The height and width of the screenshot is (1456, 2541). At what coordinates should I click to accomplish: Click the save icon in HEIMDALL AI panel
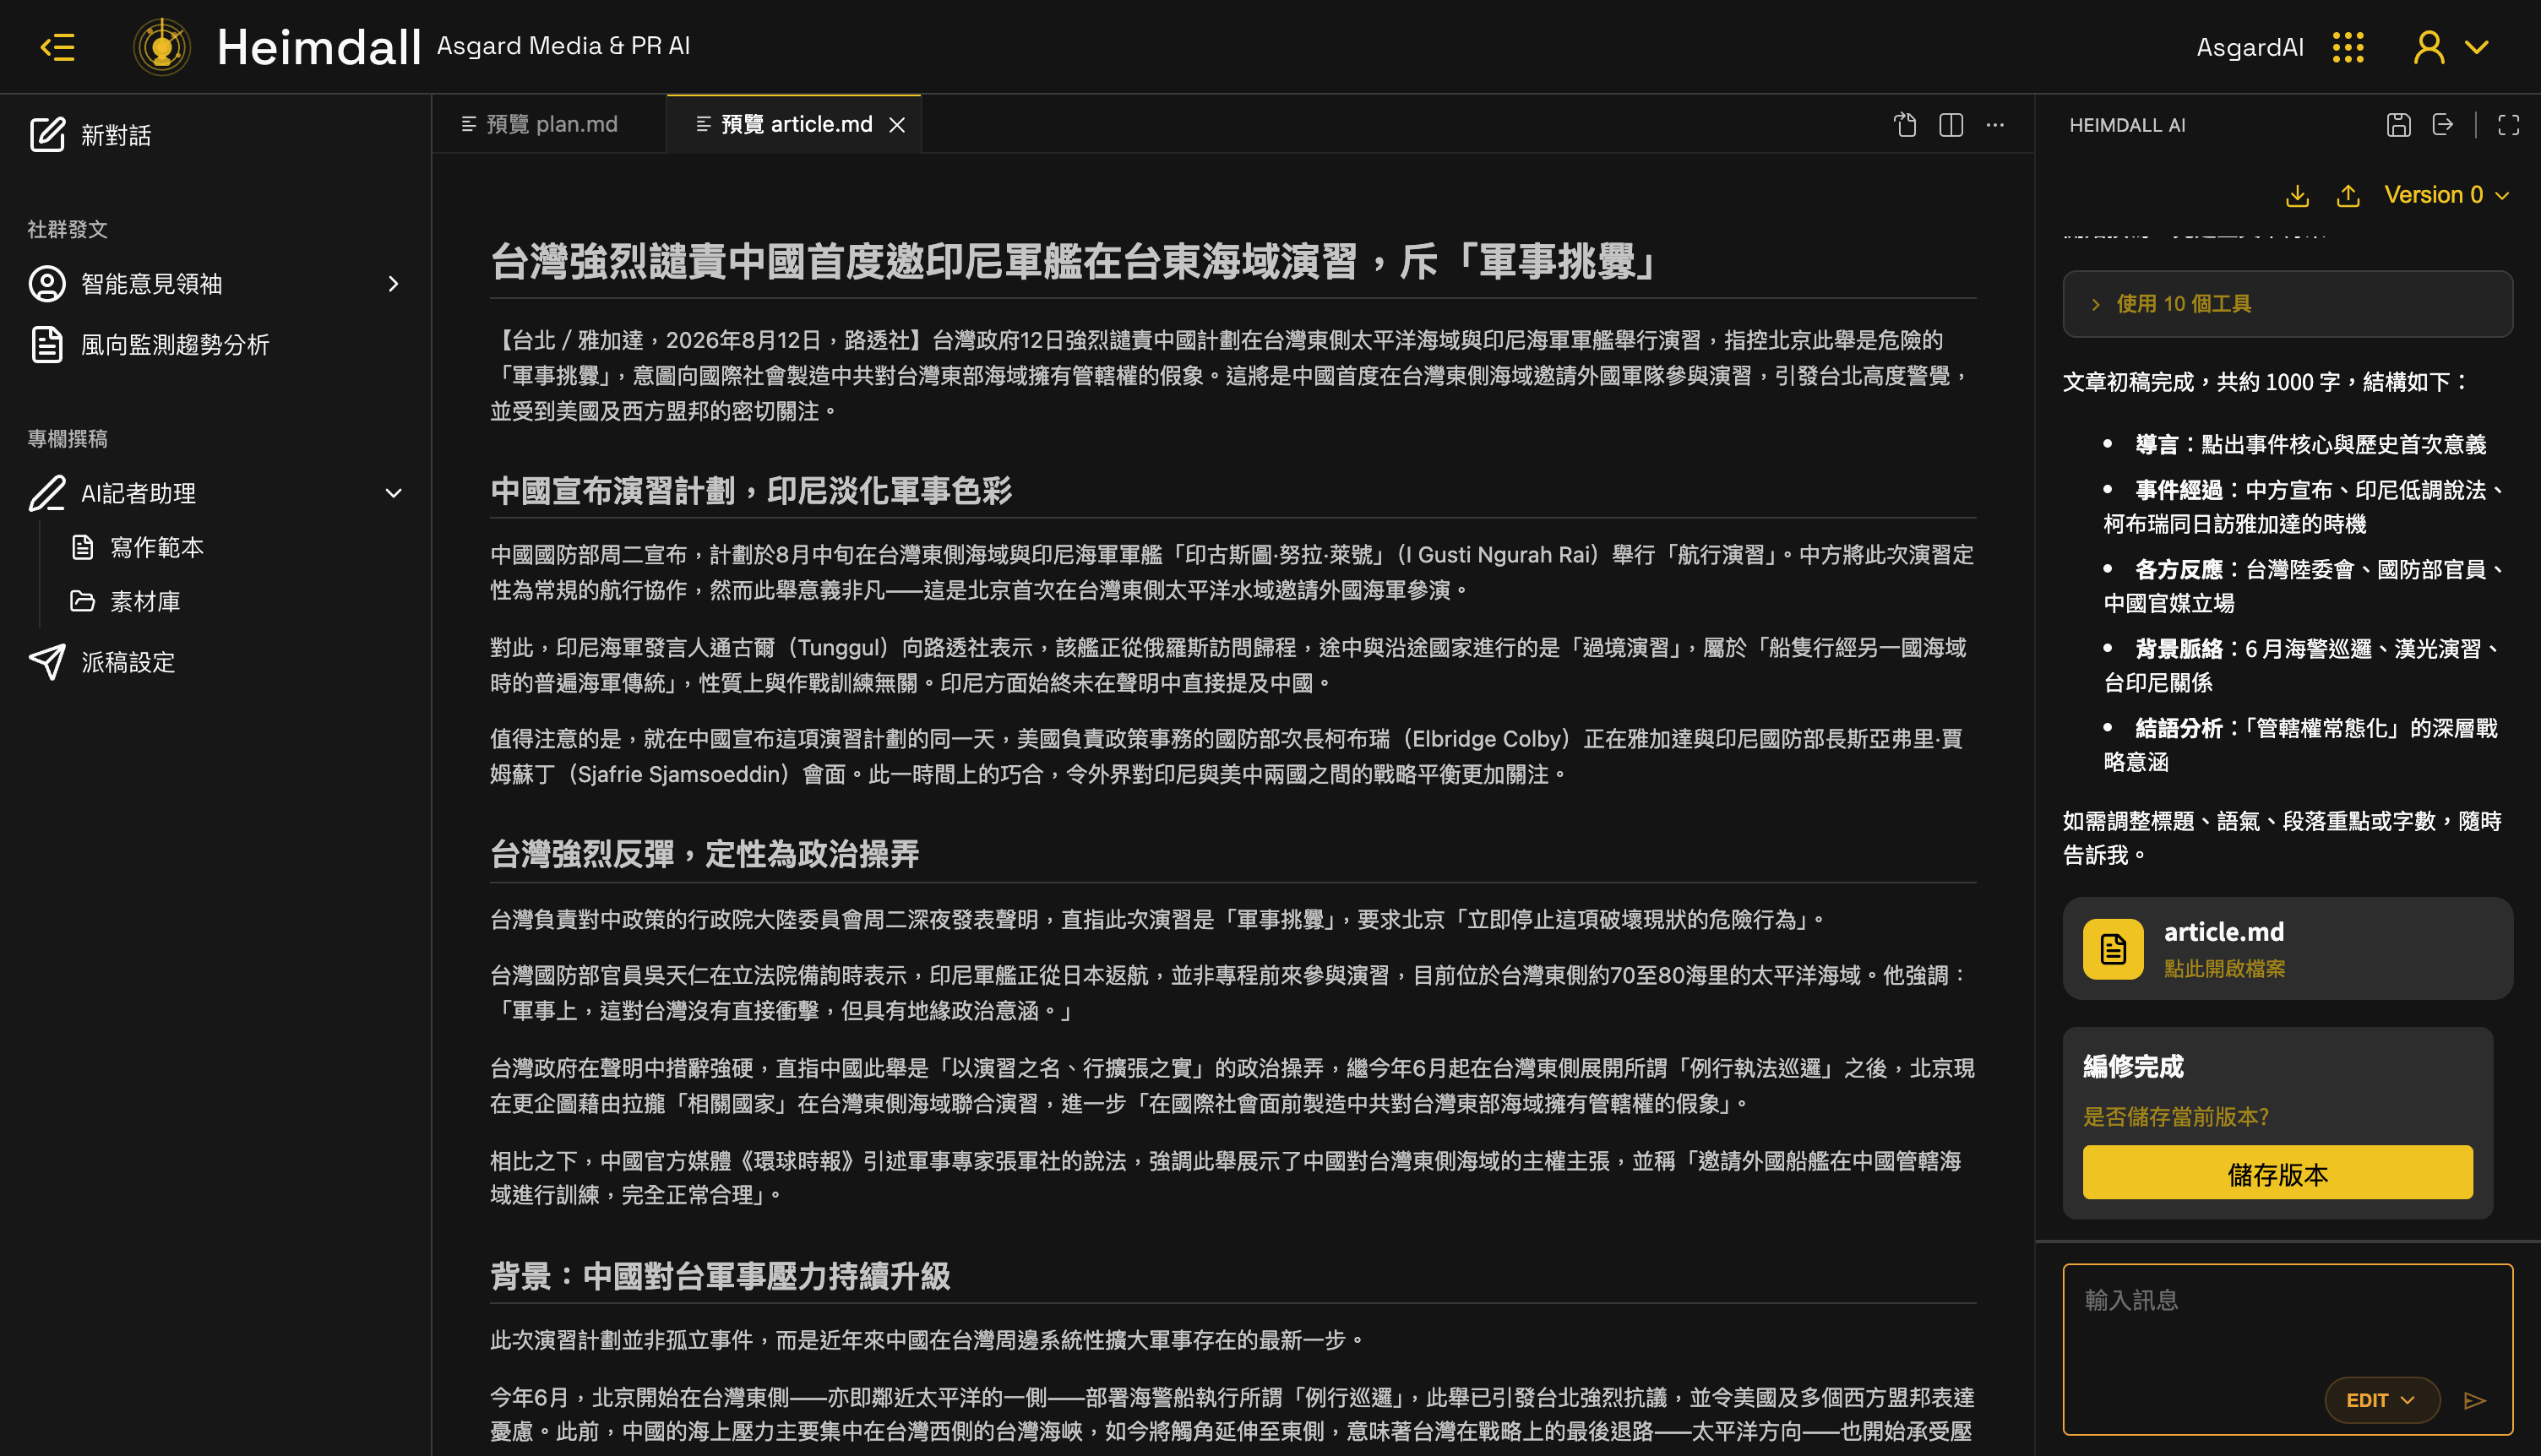[x=2398, y=125]
